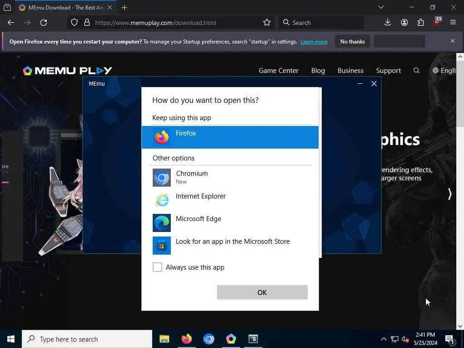464x348 pixels.
Task: Open the extensions puzzle icon
Action: click(420, 23)
